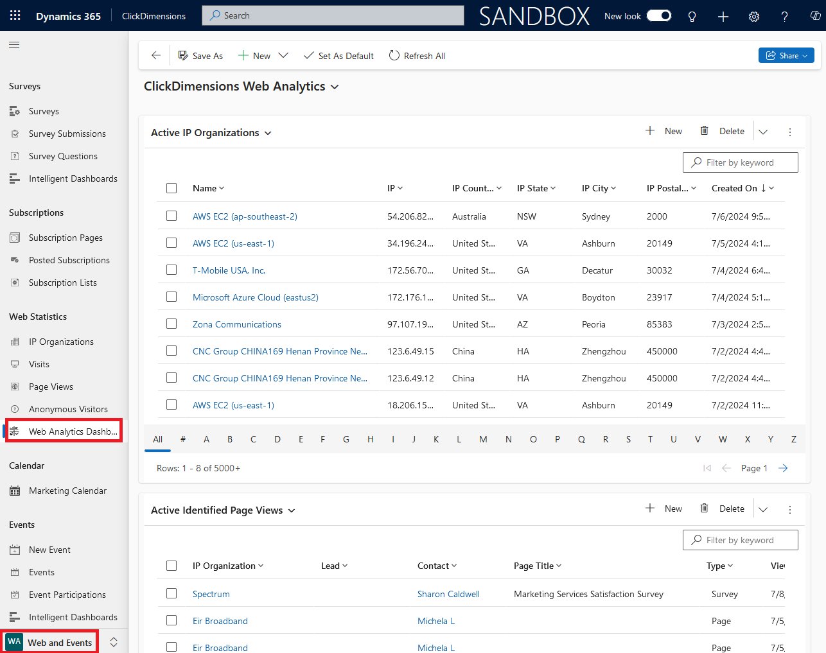Open IP State column header menu

tap(536, 188)
